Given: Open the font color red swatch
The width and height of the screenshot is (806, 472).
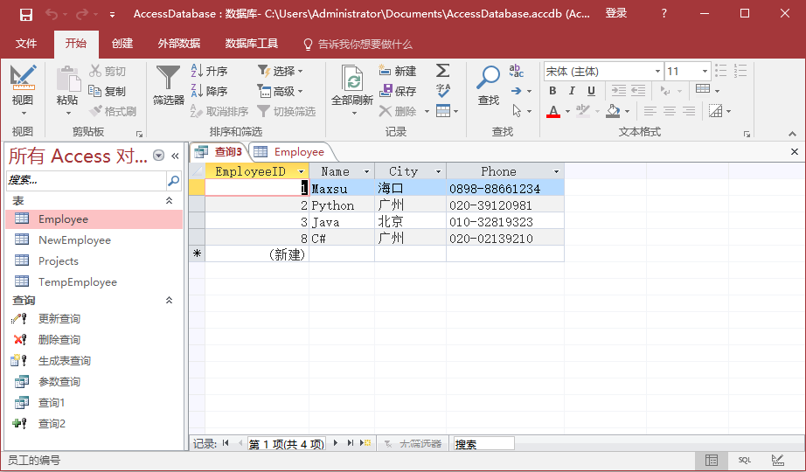Looking at the screenshot, I should click(x=552, y=111).
